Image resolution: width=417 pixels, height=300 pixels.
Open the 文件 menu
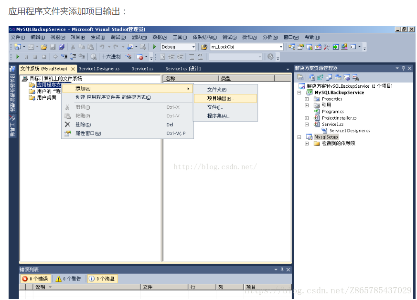coord(18,37)
